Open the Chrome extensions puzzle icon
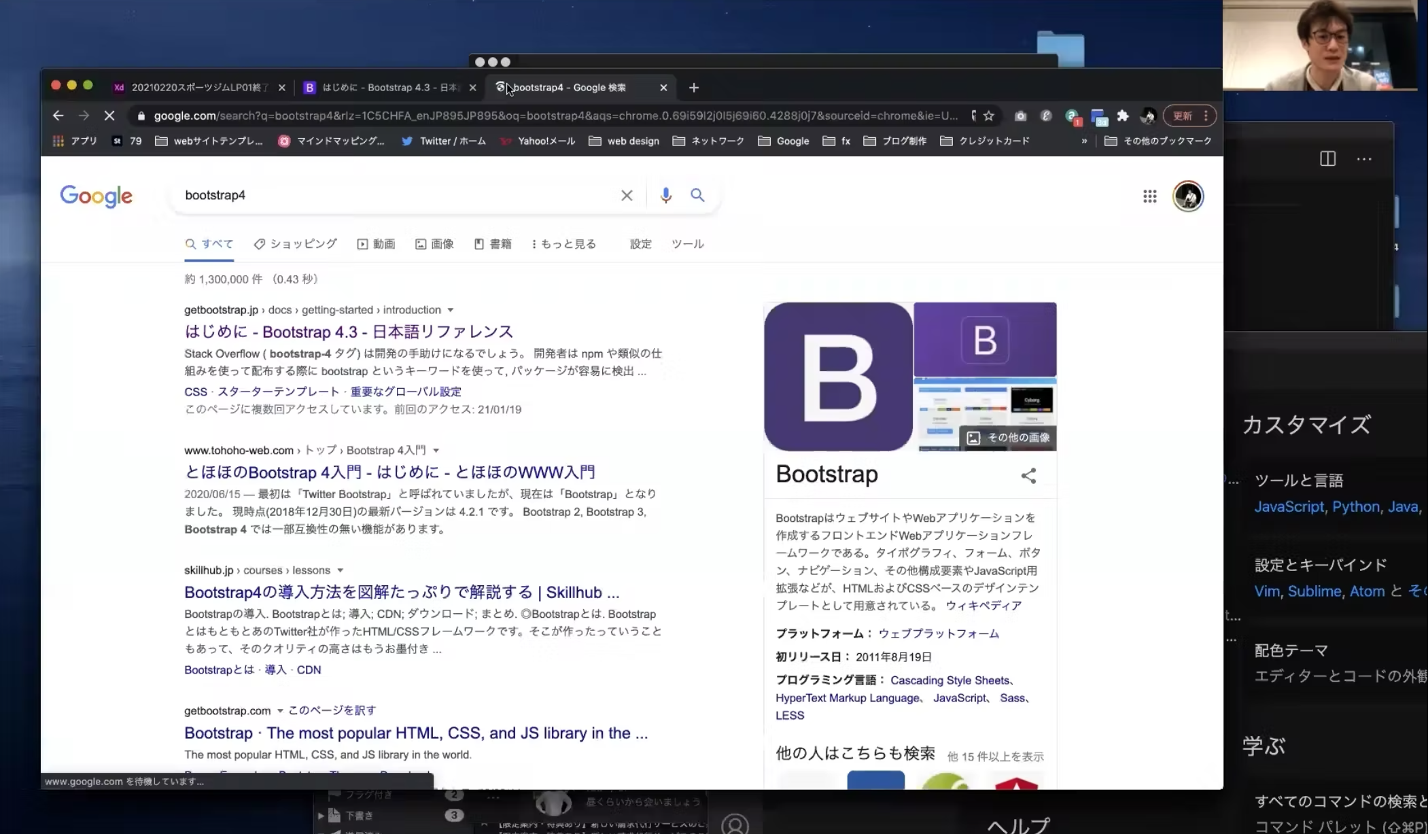The height and width of the screenshot is (834, 1428). tap(1123, 116)
